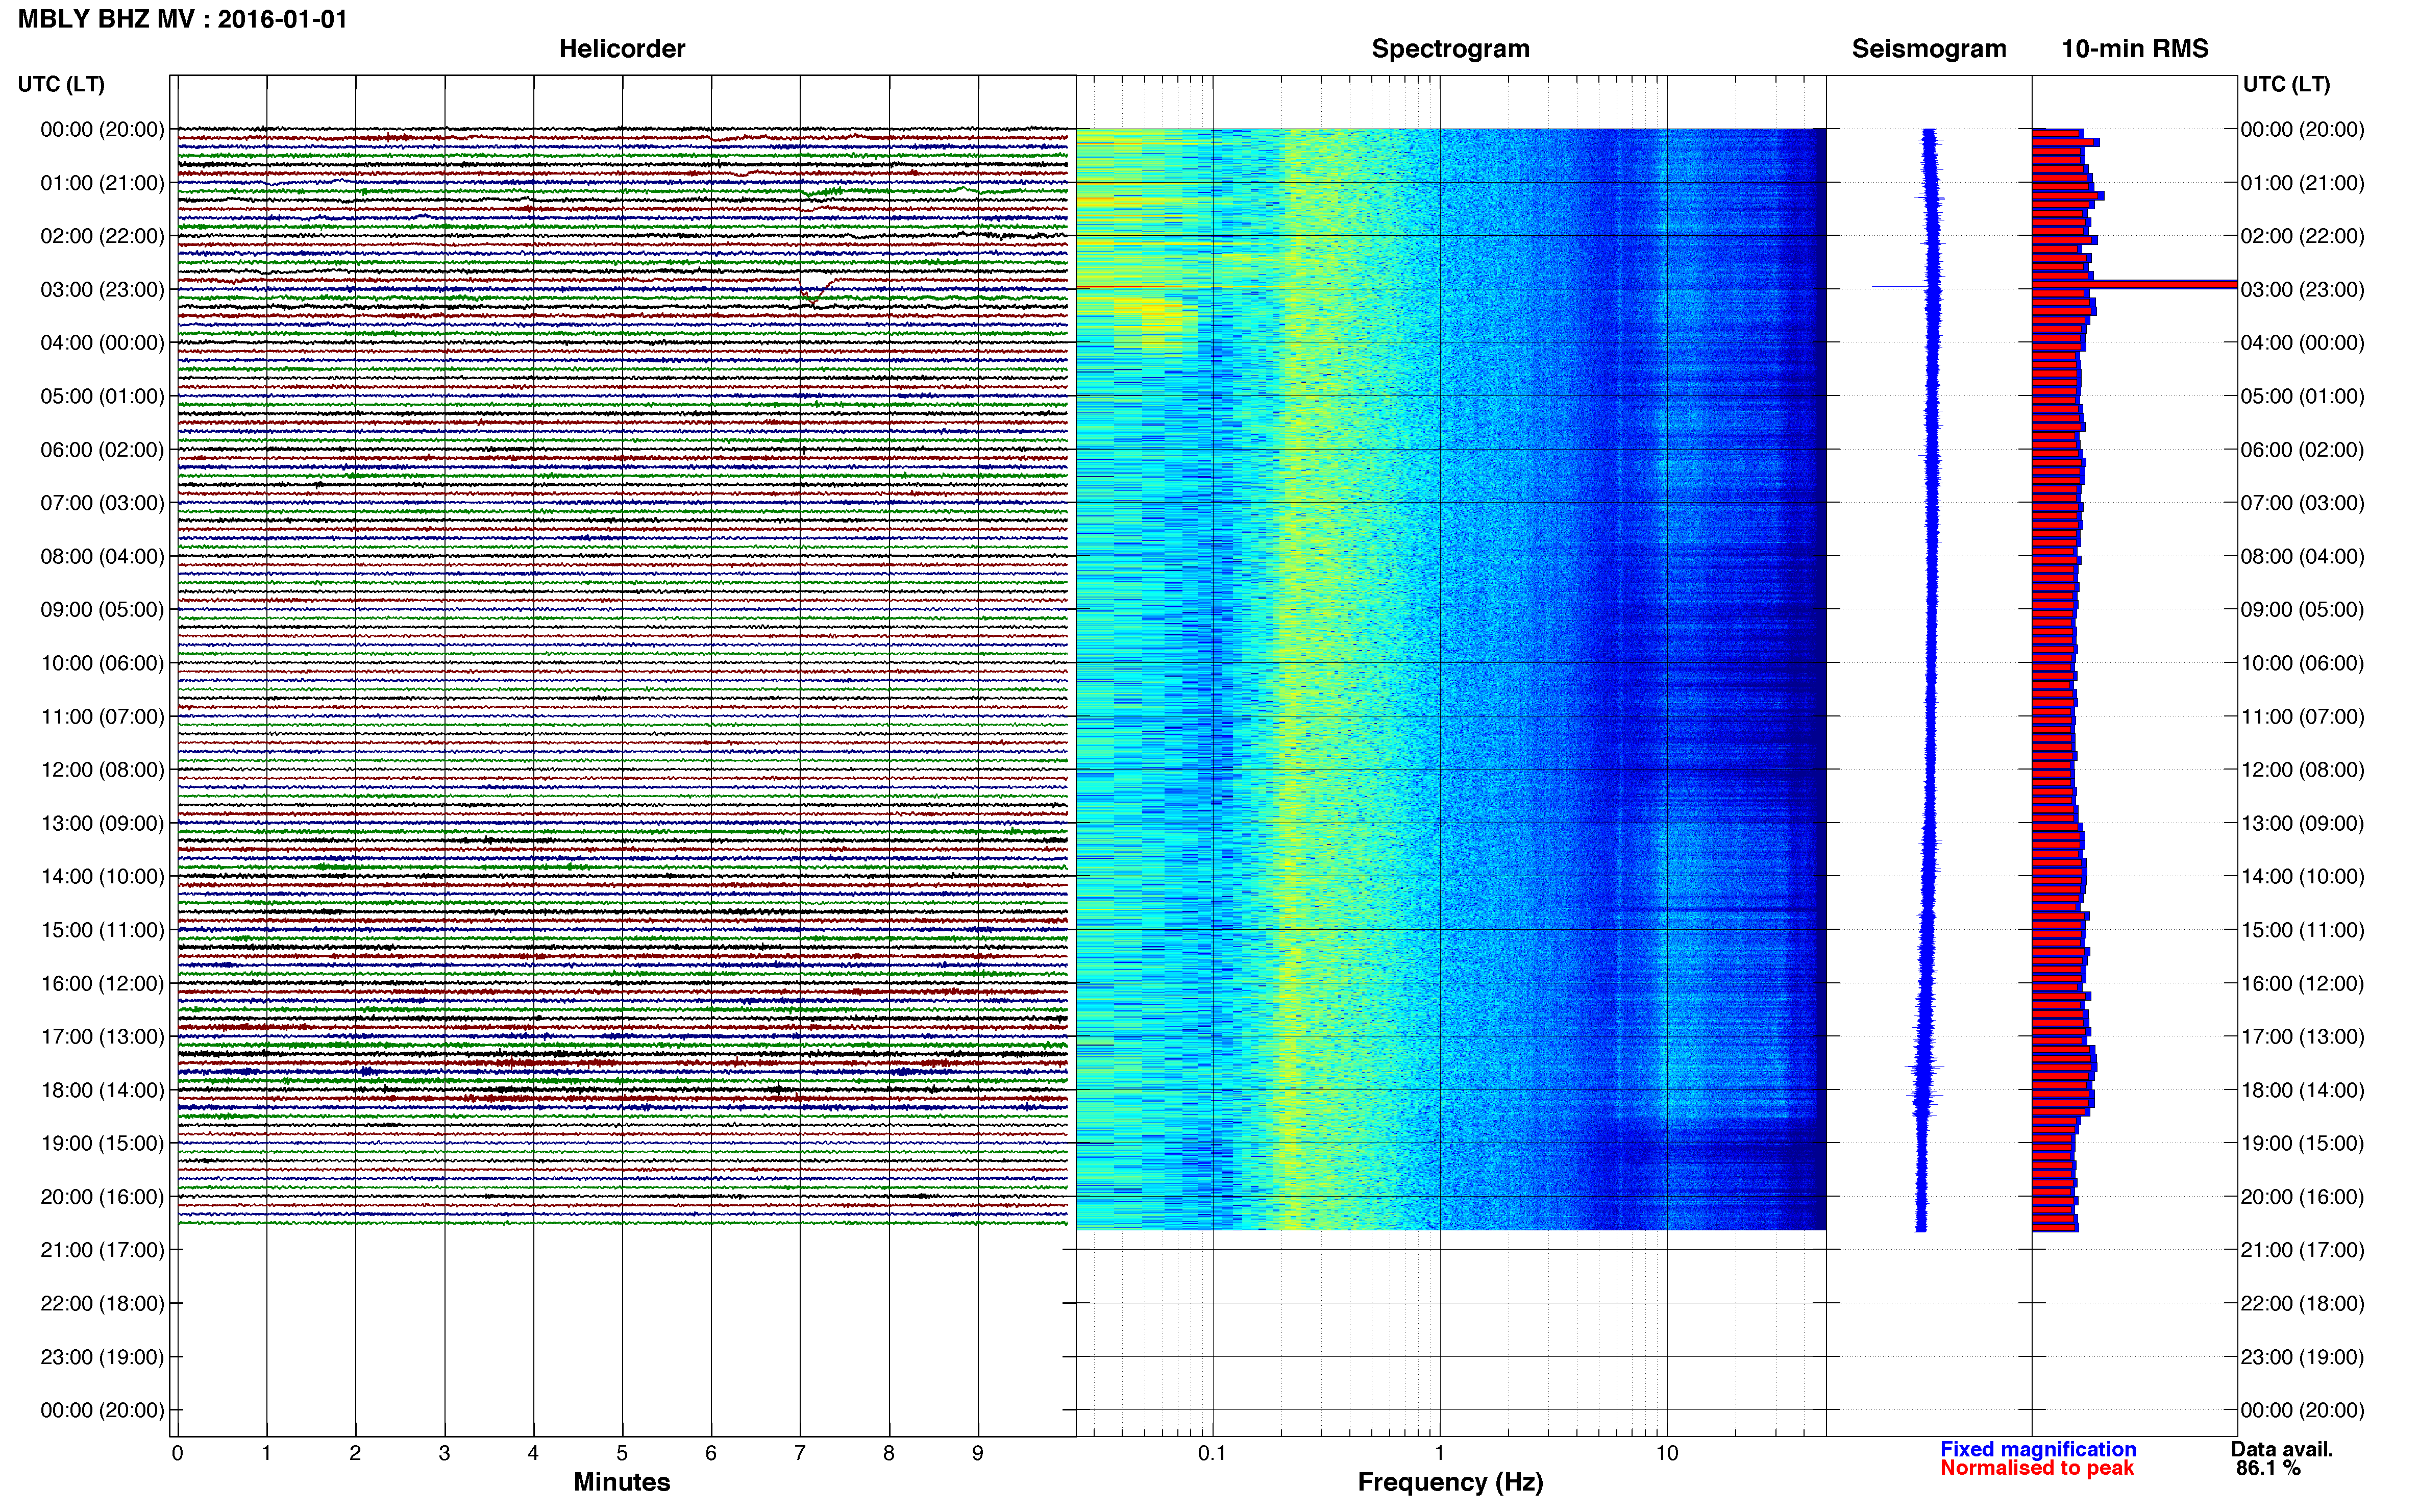Click the "4" tick on the Minutes axis
This screenshot has width=2419, height=1512.
[x=533, y=1453]
